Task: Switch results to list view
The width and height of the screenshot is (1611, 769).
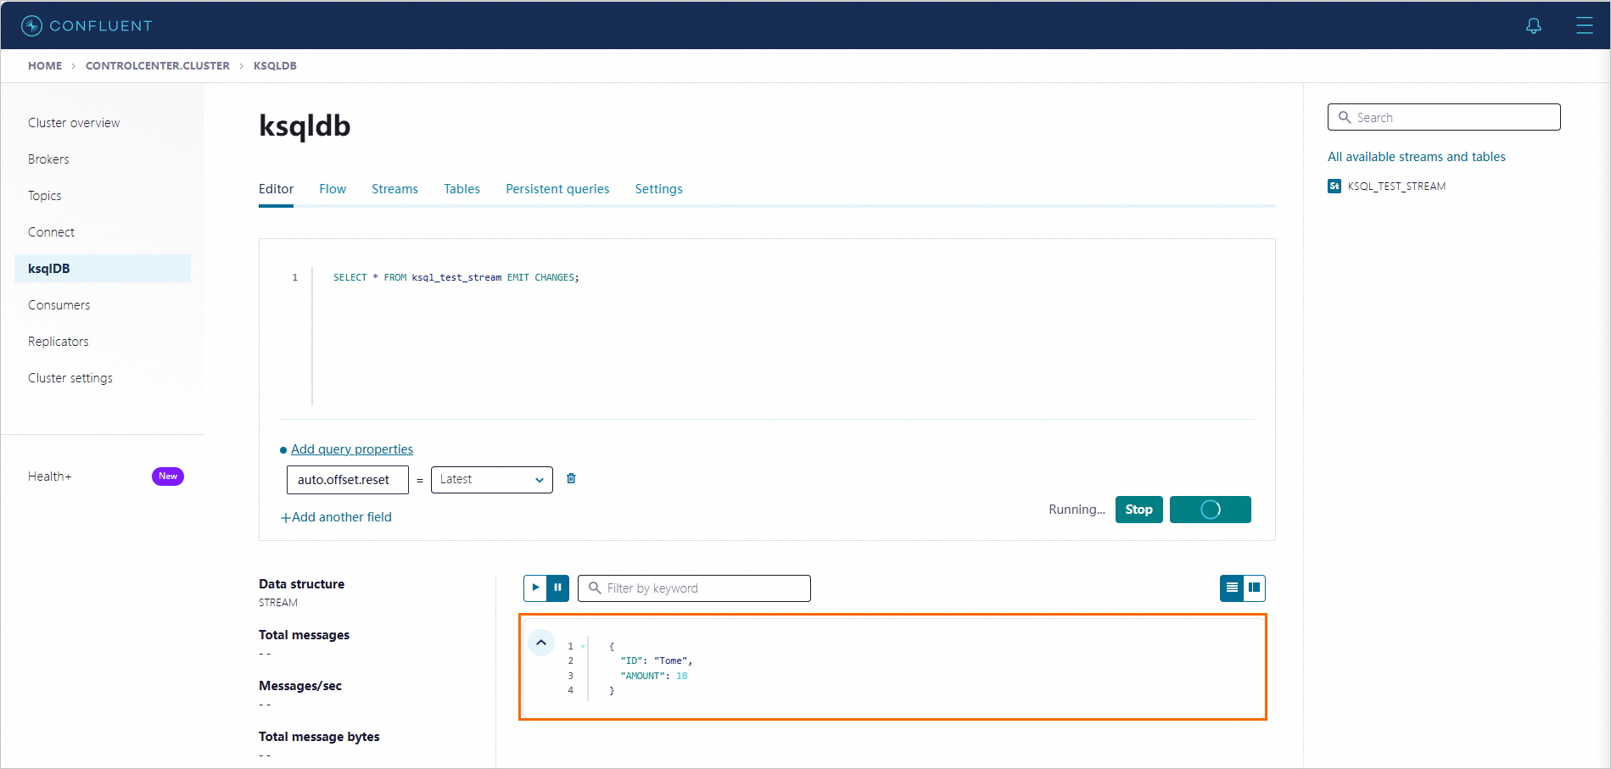Action: pyautogui.click(x=1232, y=588)
